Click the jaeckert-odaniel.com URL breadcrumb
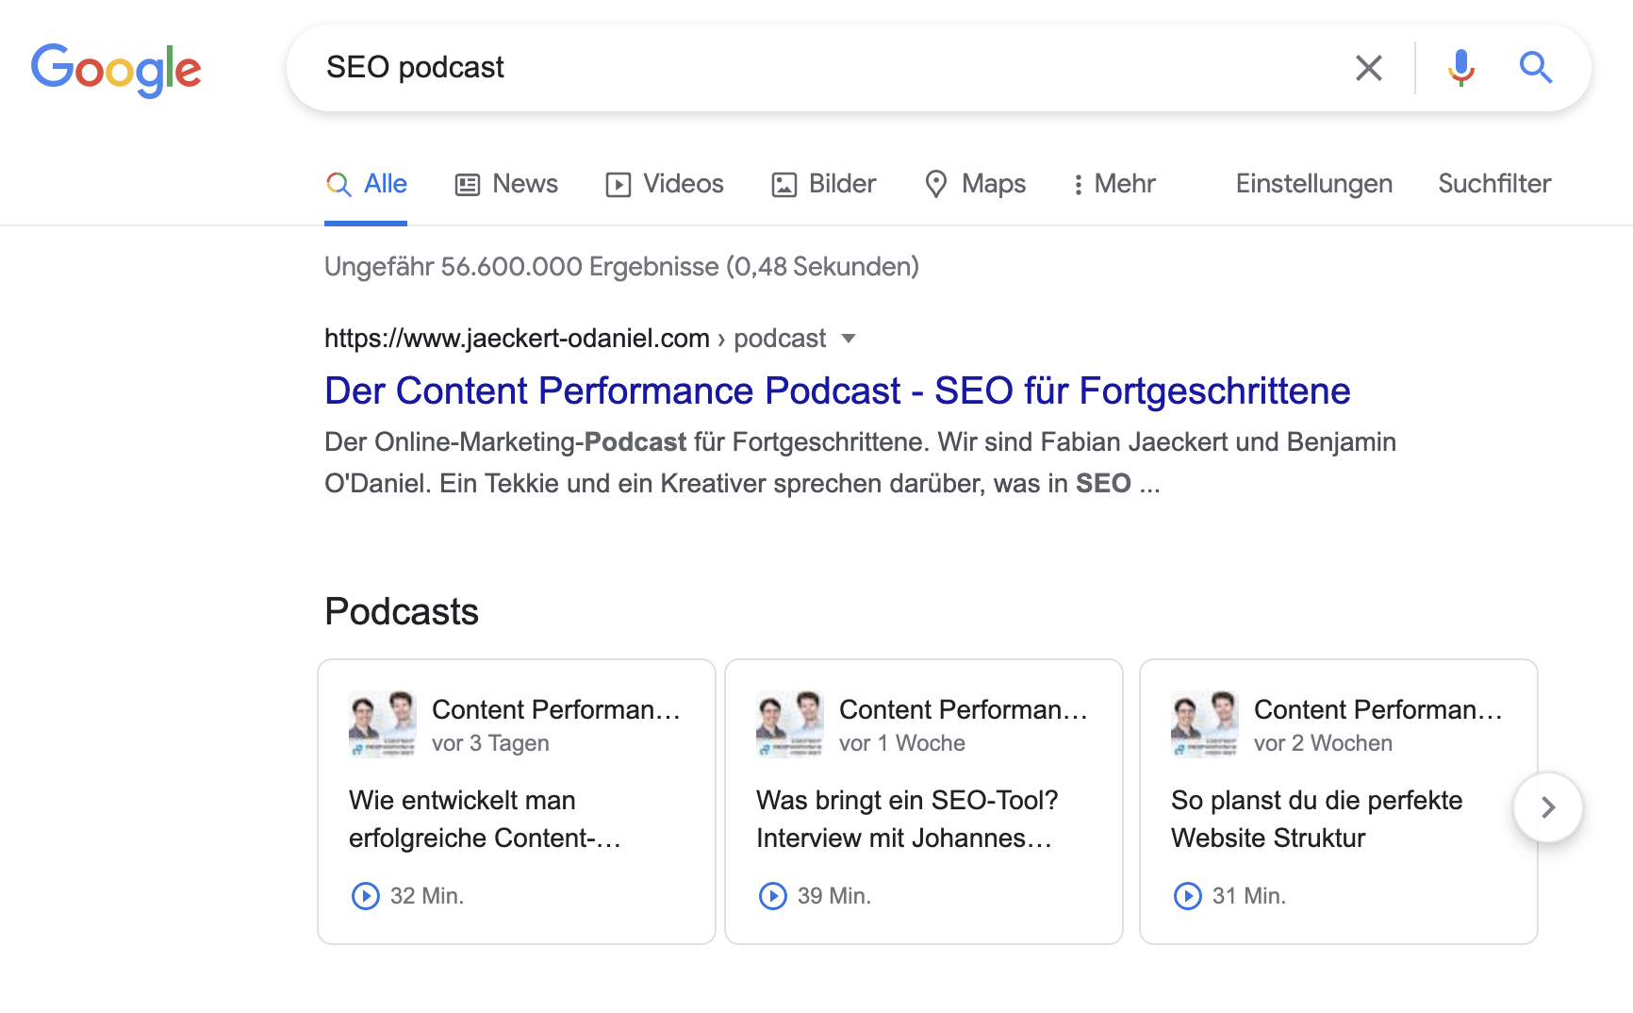 (575, 339)
